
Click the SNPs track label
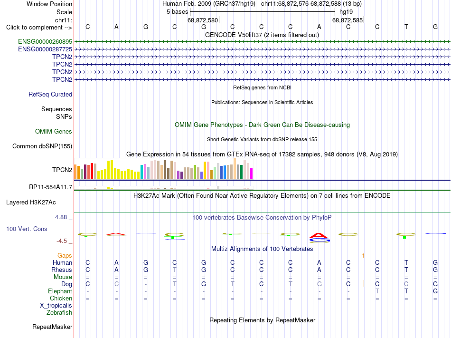point(64,116)
